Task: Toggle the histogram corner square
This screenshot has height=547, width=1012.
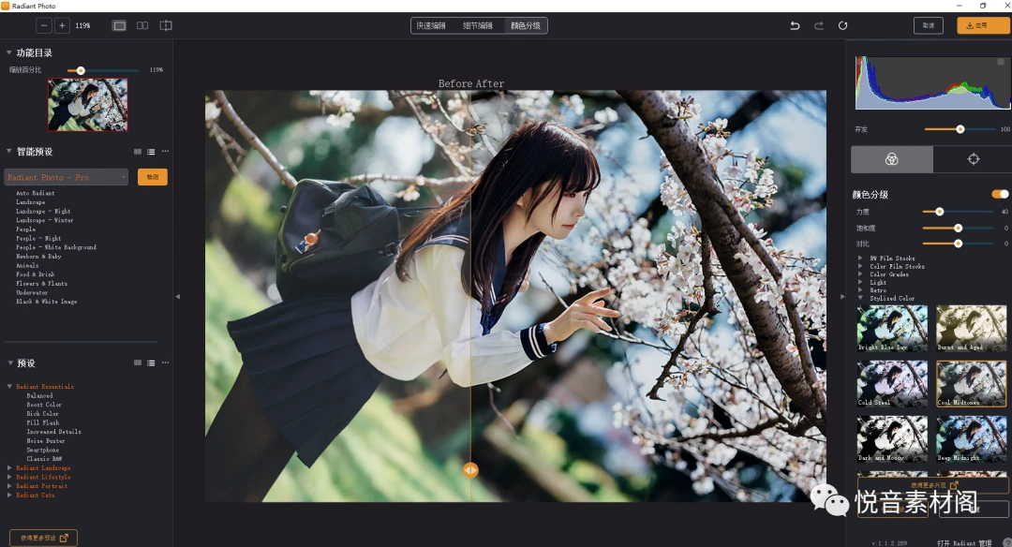Action: tap(1001, 62)
